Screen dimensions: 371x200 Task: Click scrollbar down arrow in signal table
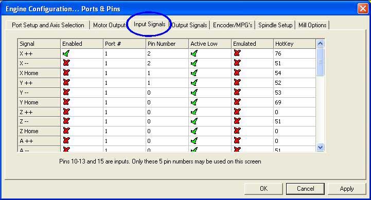320,147
